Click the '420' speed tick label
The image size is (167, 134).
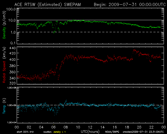click(x=12, y=53)
